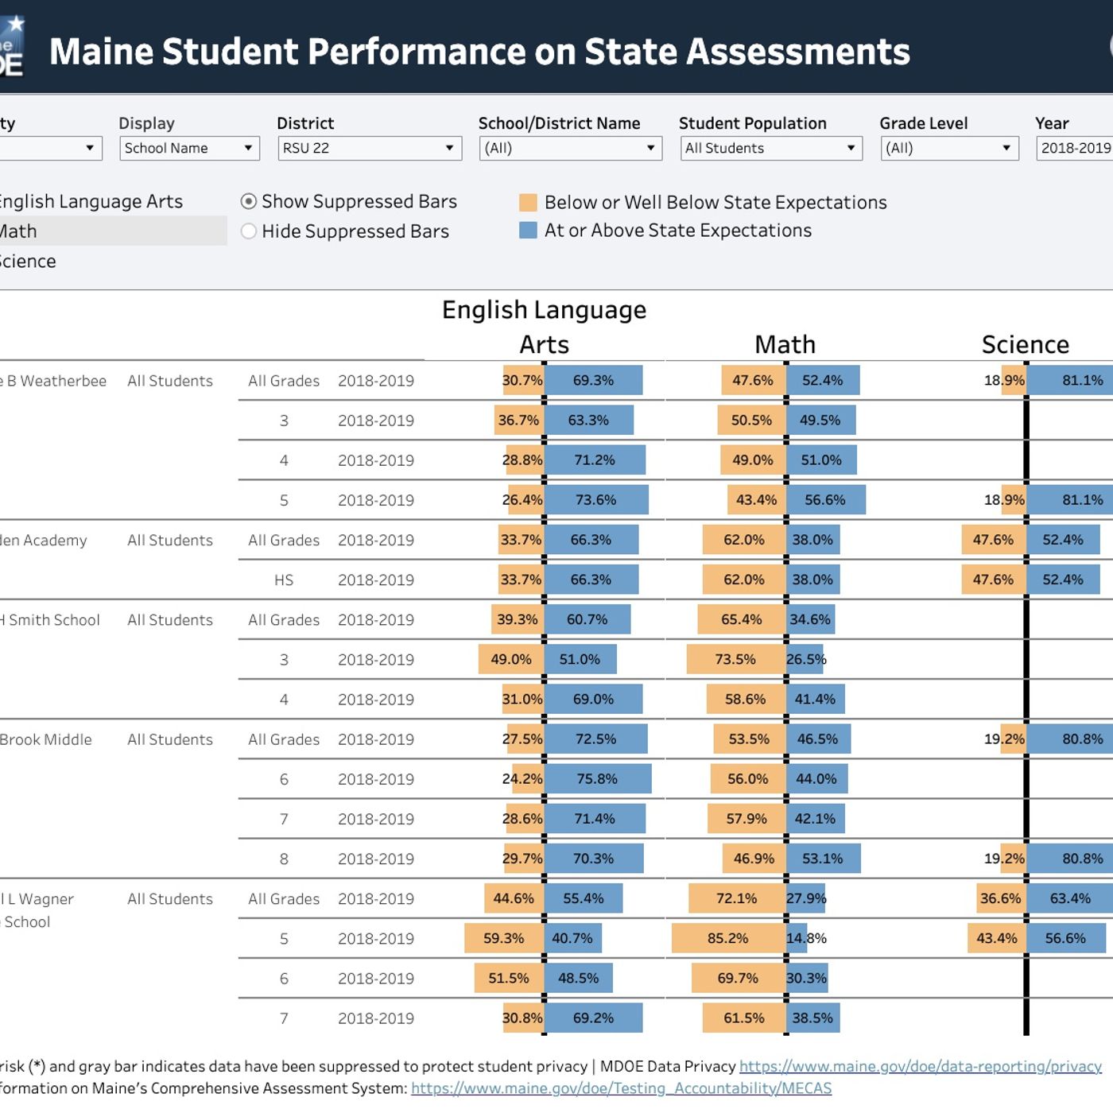Screen dimensions: 1113x1113
Task: Click the 57.9% Math bar for grade 7
Action: (747, 818)
